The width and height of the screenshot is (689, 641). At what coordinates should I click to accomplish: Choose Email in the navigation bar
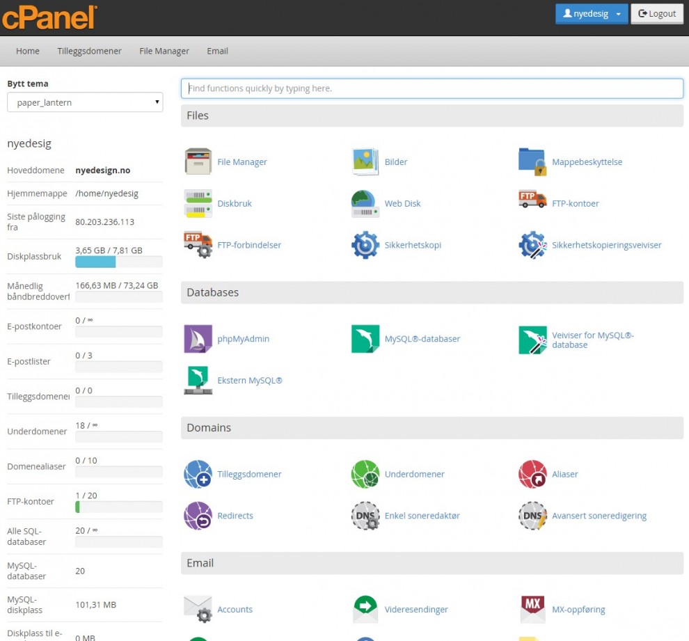(218, 51)
